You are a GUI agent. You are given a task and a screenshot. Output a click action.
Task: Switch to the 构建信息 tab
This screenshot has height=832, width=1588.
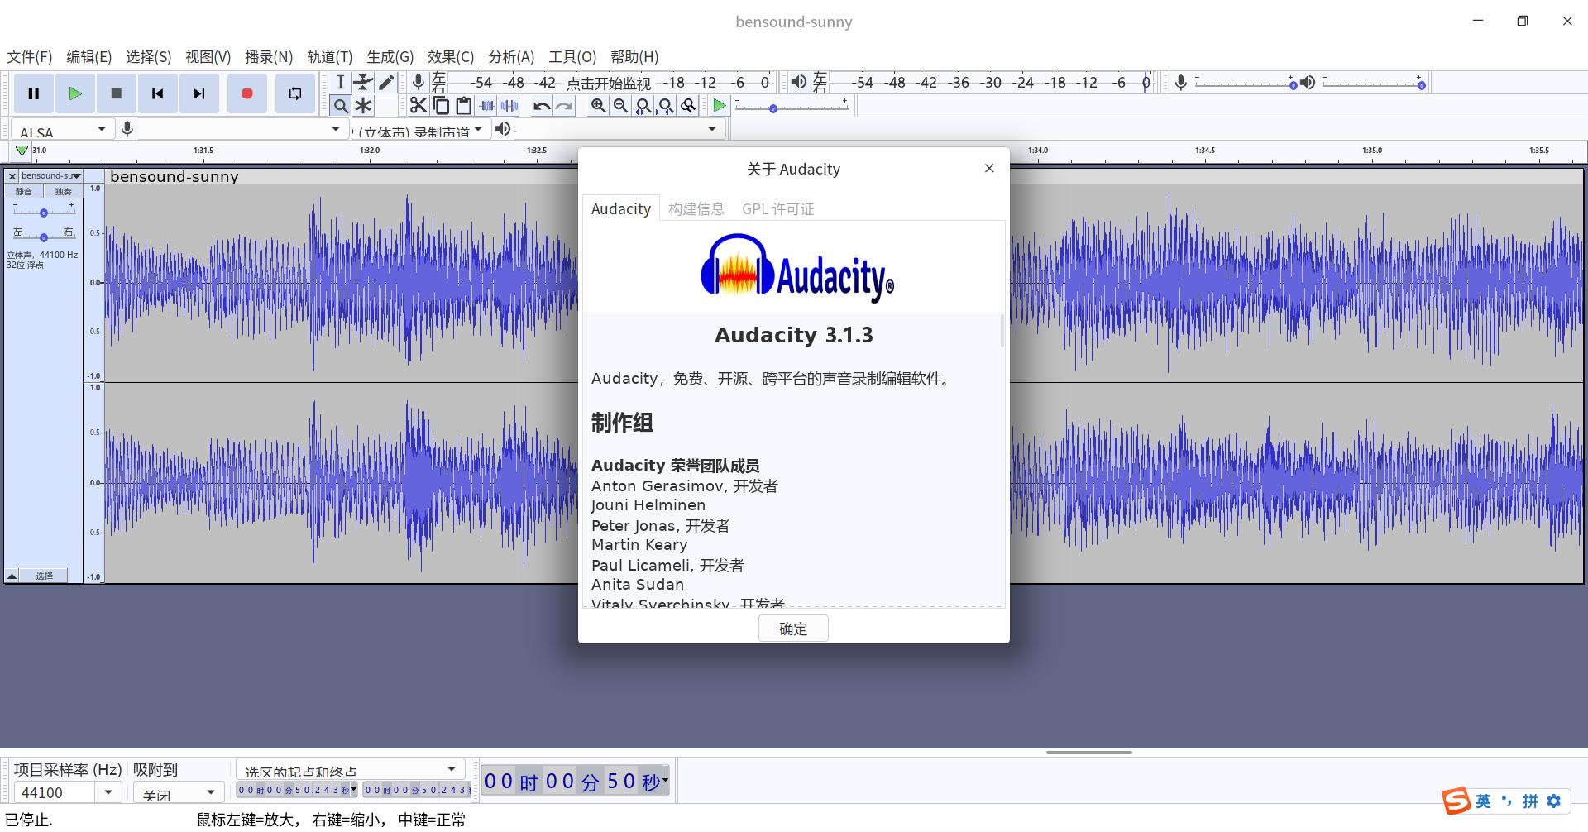click(x=696, y=208)
